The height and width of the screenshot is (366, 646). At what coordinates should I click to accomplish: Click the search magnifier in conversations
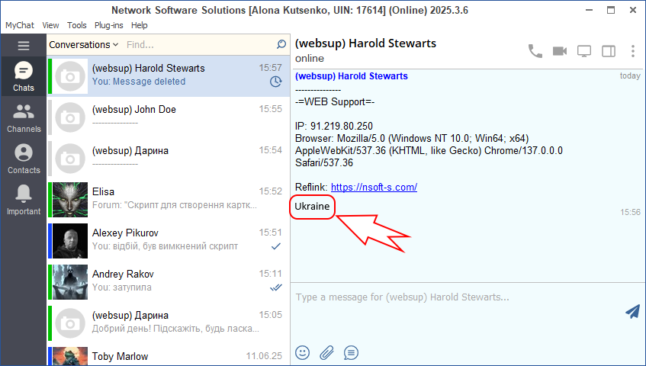[x=281, y=45]
